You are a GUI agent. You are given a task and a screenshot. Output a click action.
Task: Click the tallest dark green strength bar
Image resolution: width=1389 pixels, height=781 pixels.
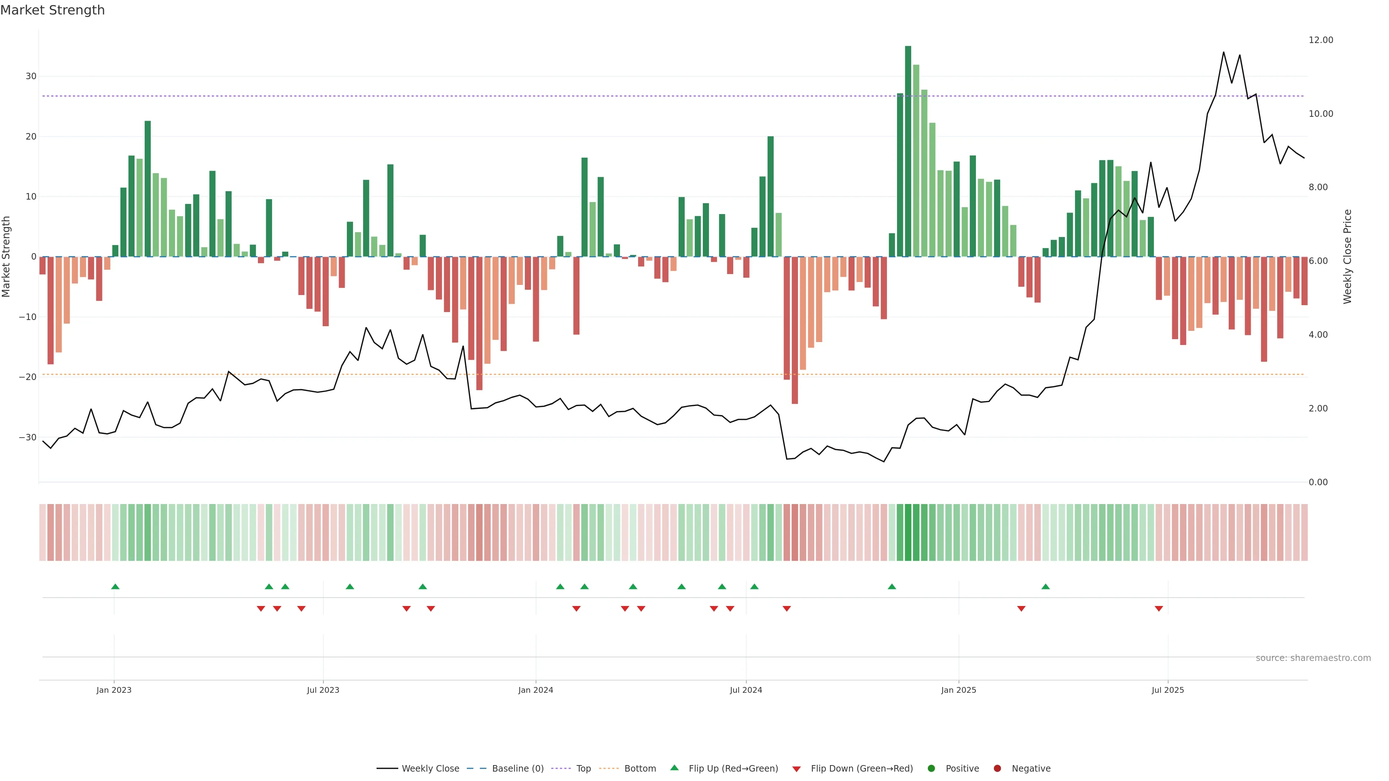908,151
